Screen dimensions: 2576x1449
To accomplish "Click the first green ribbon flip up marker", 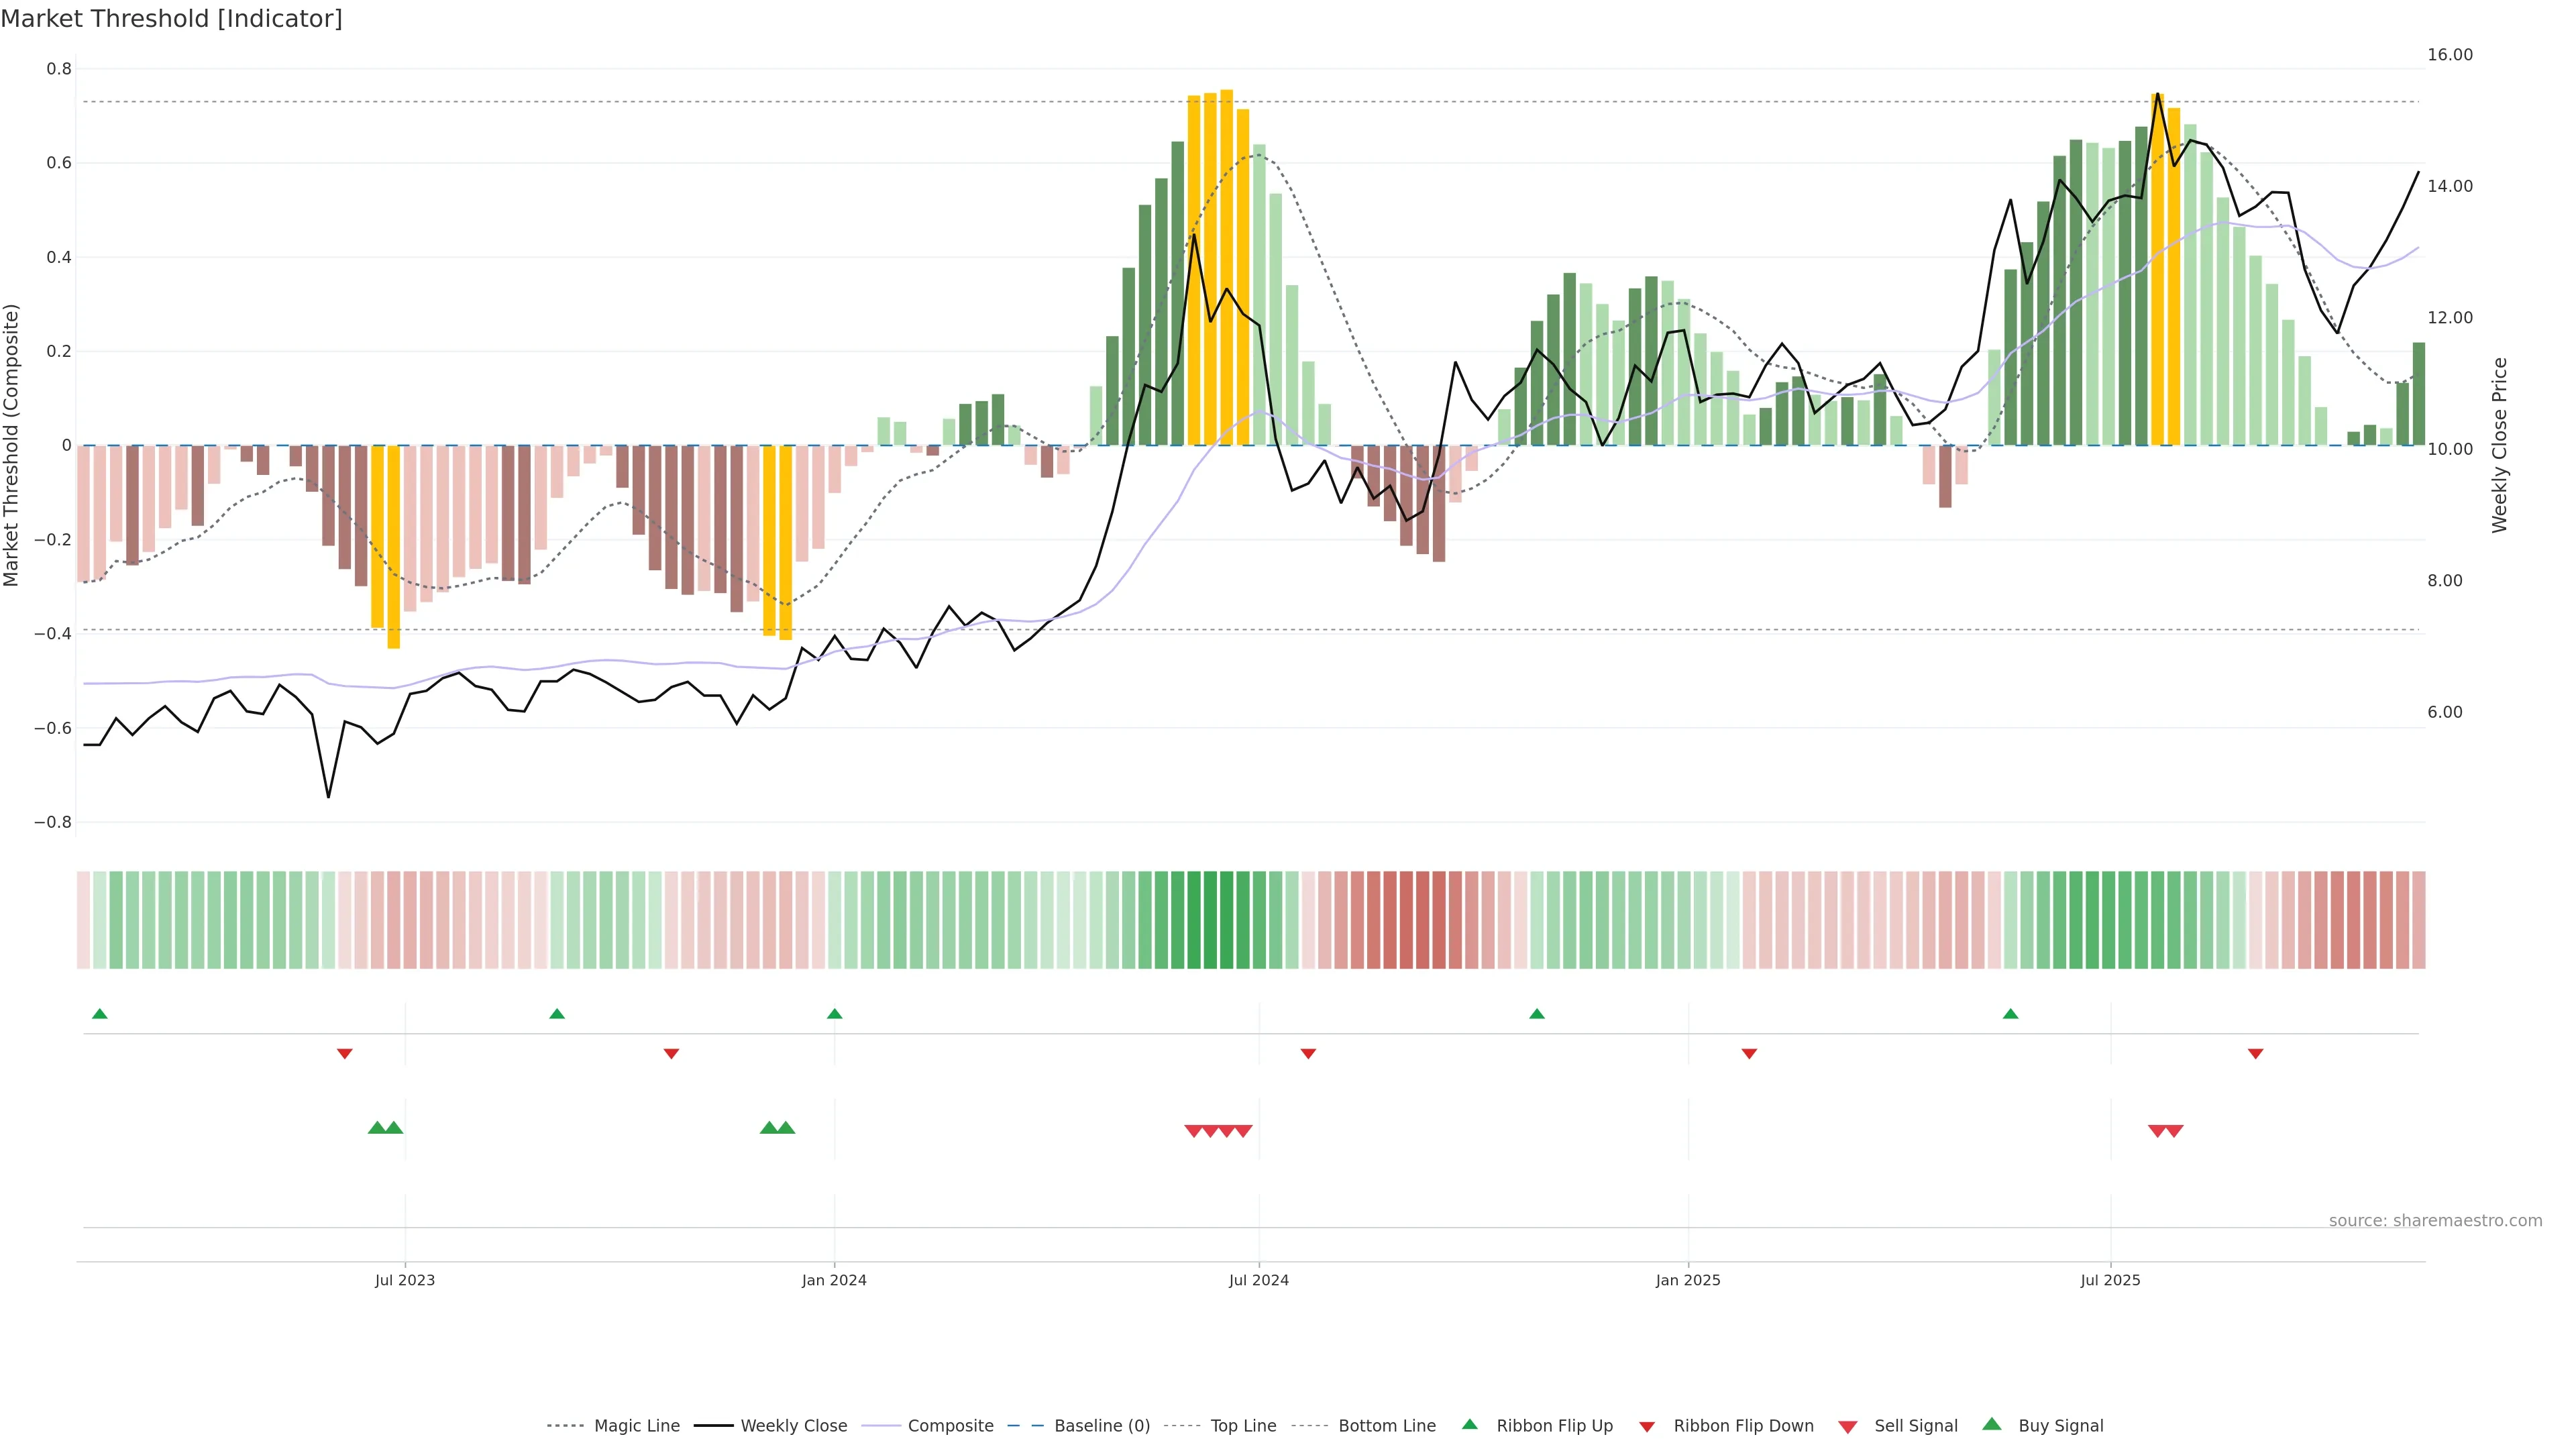I will pos(100,1014).
